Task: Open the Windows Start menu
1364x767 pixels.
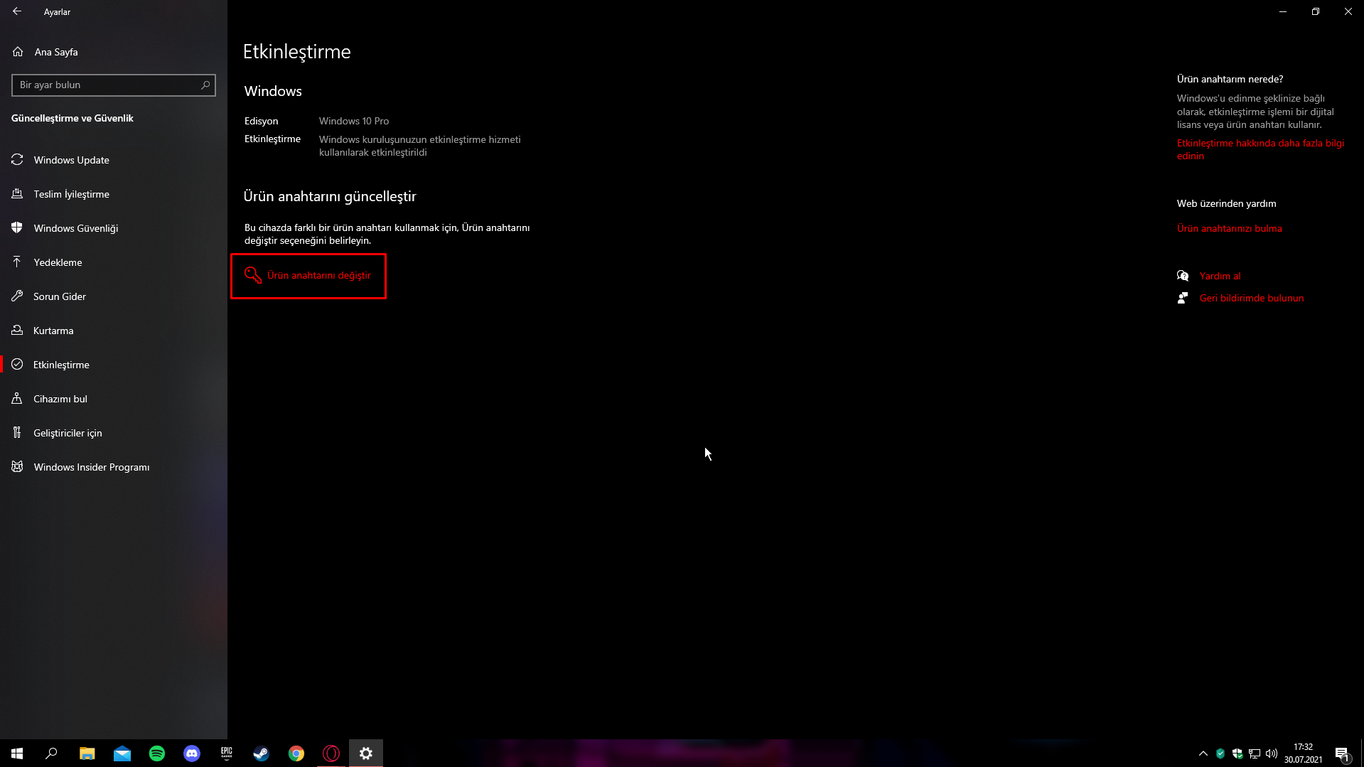Action: [x=17, y=753]
